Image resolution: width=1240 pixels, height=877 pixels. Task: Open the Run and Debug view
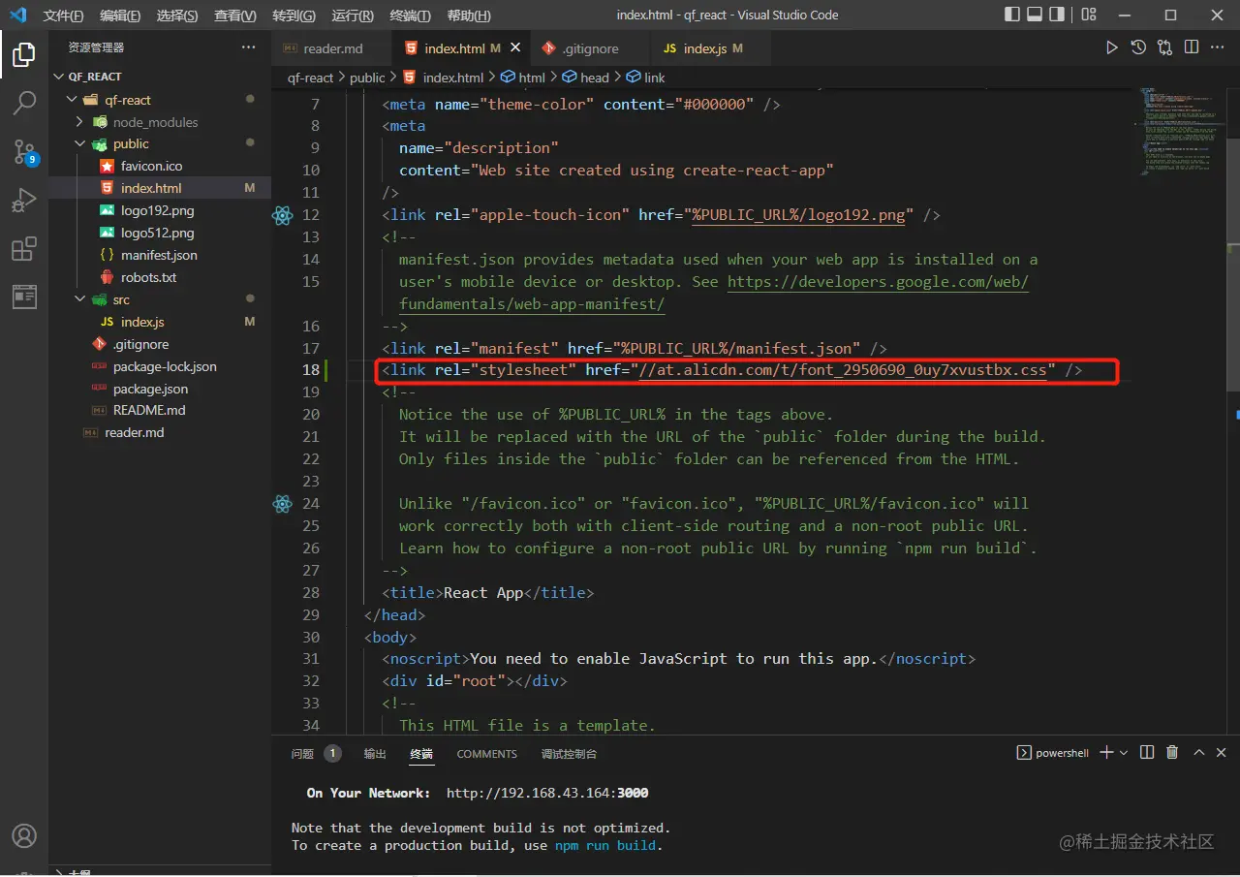tap(24, 200)
